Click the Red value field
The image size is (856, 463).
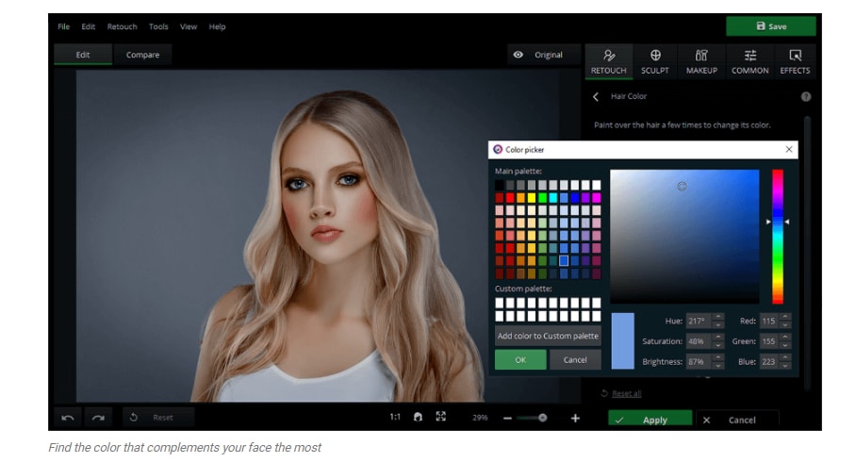click(x=769, y=321)
